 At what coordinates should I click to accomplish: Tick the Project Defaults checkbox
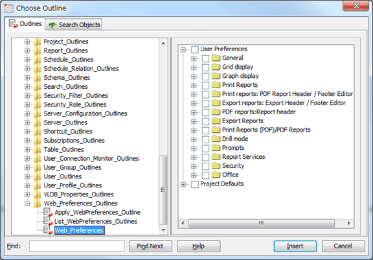[x=195, y=184]
